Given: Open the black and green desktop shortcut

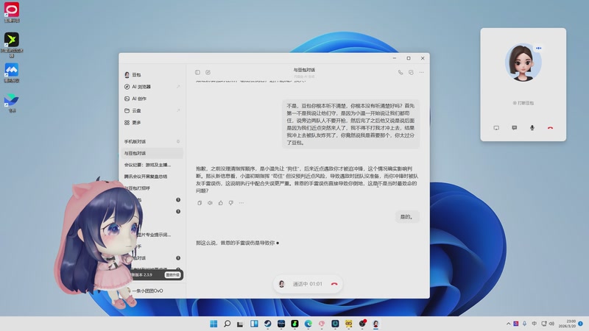Looking at the screenshot, I should (x=12, y=44).
